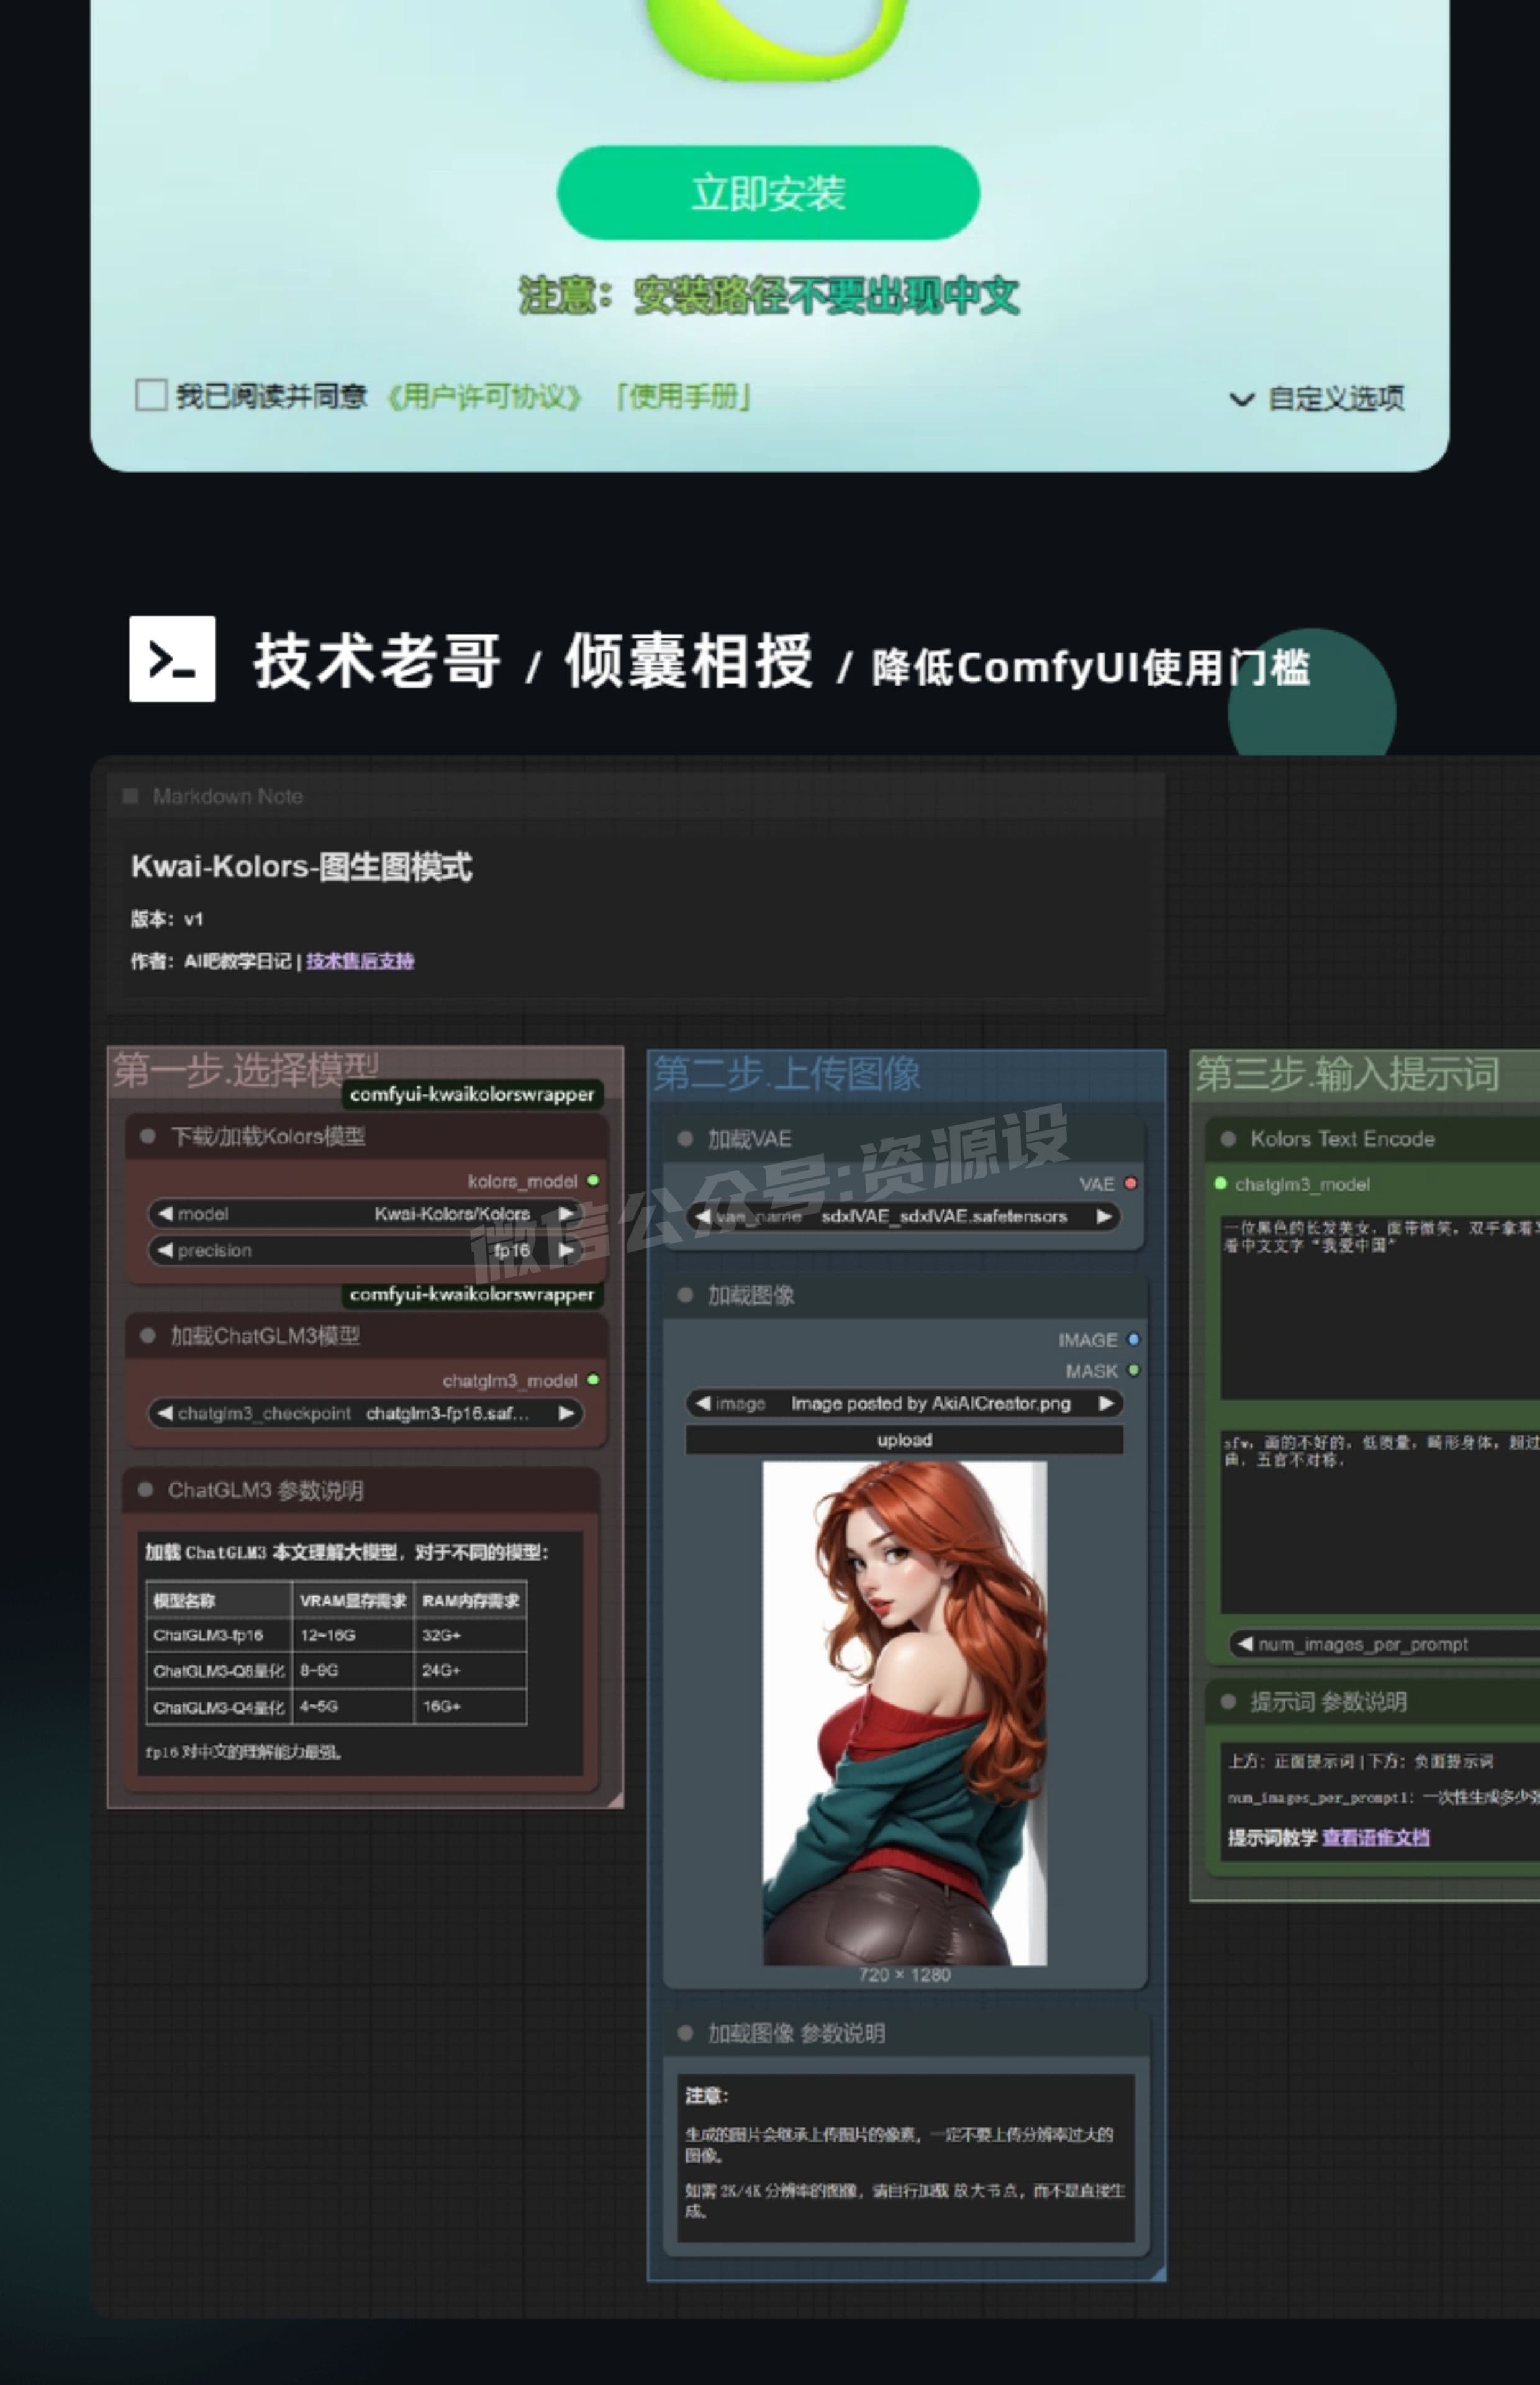The height and width of the screenshot is (2385, 1540).
Task: Collapse the 加载图像 参数说明 node dot
Action: tap(686, 2033)
